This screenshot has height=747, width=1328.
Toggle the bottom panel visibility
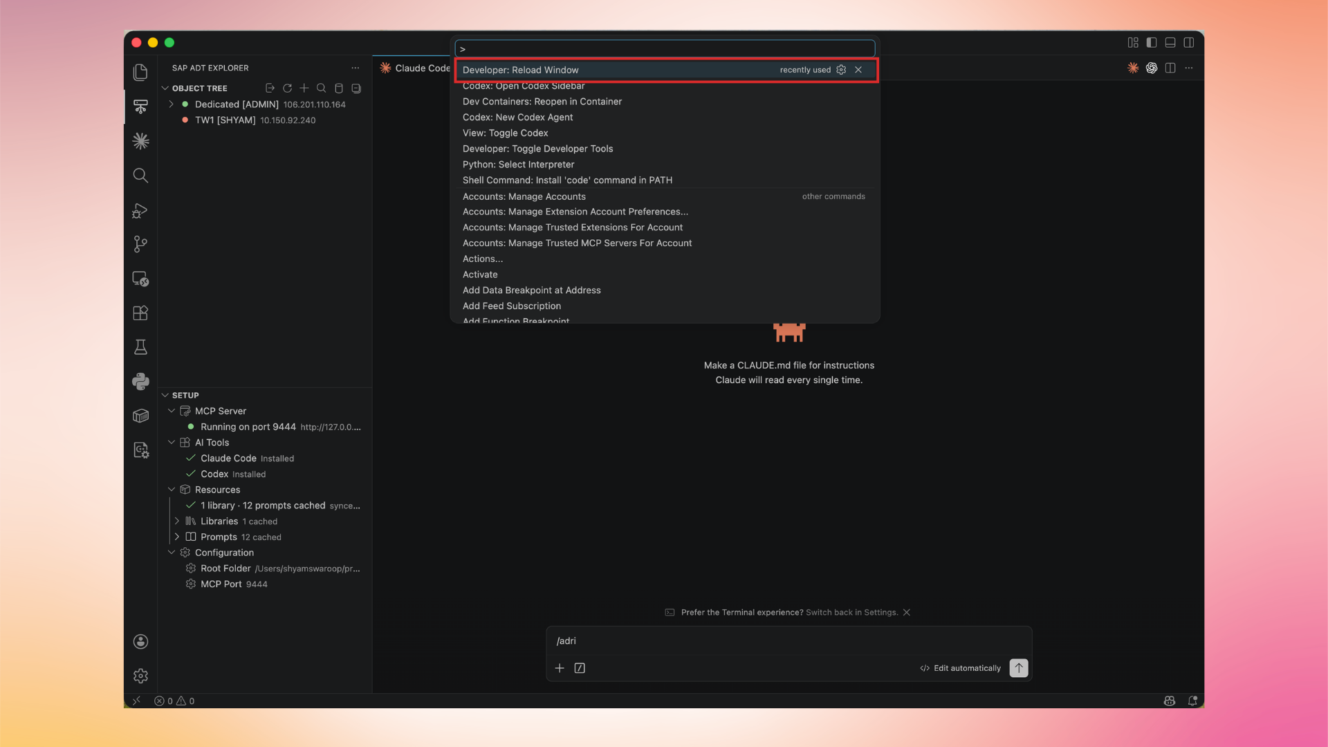pos(1170,42)
